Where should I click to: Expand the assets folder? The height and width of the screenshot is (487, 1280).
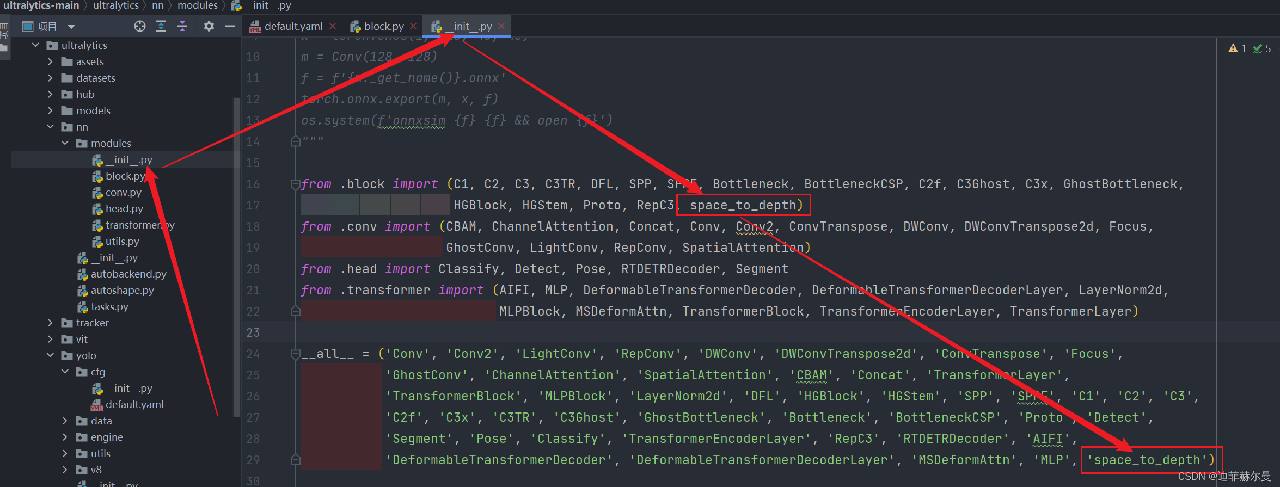(51, 61)
